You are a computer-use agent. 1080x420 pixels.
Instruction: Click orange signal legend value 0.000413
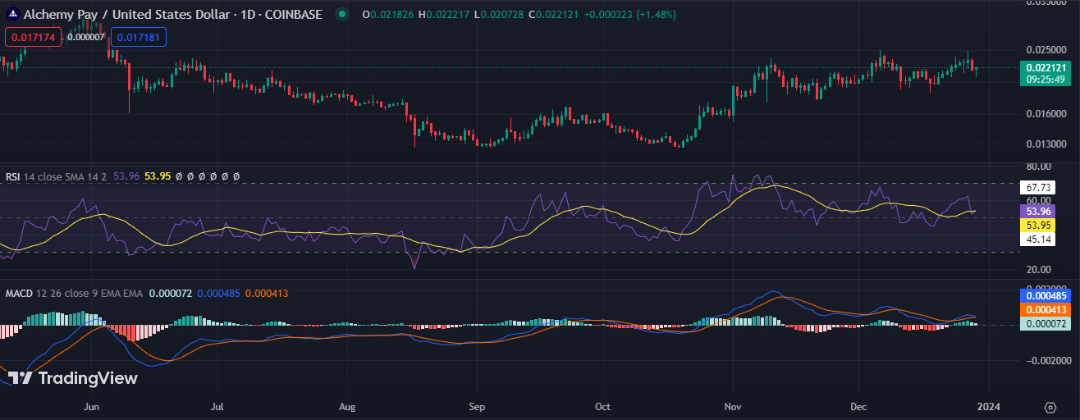(267, 293)
